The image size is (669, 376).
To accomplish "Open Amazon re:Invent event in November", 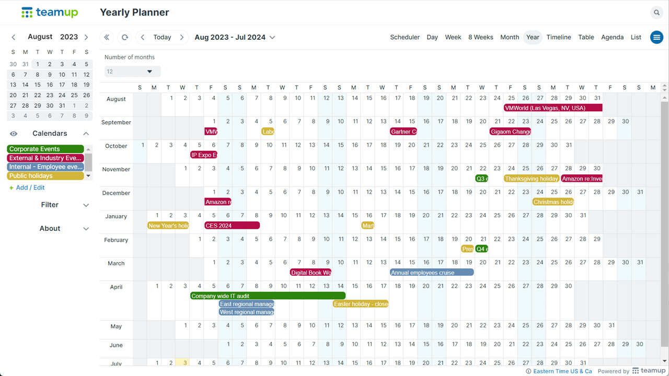I will tap(582, 179).
